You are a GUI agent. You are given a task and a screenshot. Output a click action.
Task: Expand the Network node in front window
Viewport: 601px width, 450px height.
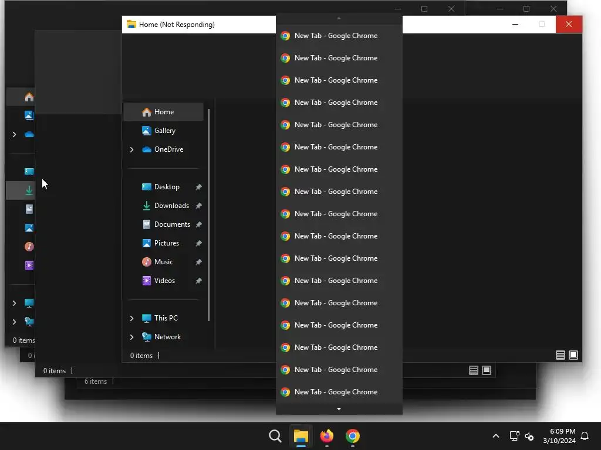point(132,337)
